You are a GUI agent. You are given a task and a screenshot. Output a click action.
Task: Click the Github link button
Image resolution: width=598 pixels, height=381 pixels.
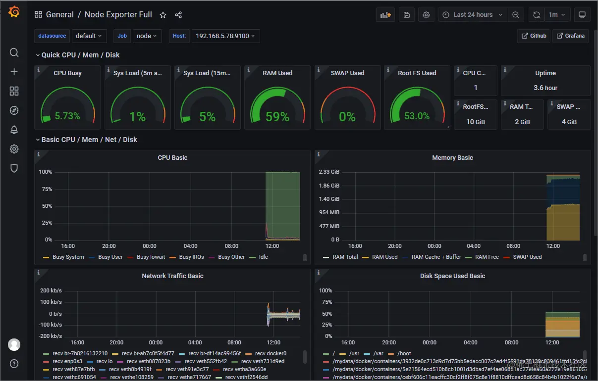click(534, 36)
